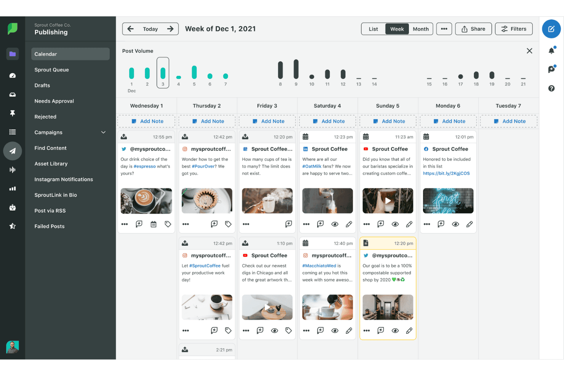Viewport: 564px width, 376px height.
Task: Open the bot icon in left rail
Action: coord(13,208)
